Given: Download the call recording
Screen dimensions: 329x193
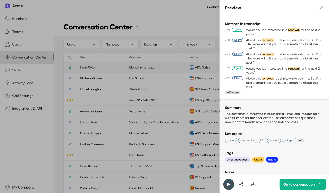Looking at the screenshot, I should [x=253, y=184].
